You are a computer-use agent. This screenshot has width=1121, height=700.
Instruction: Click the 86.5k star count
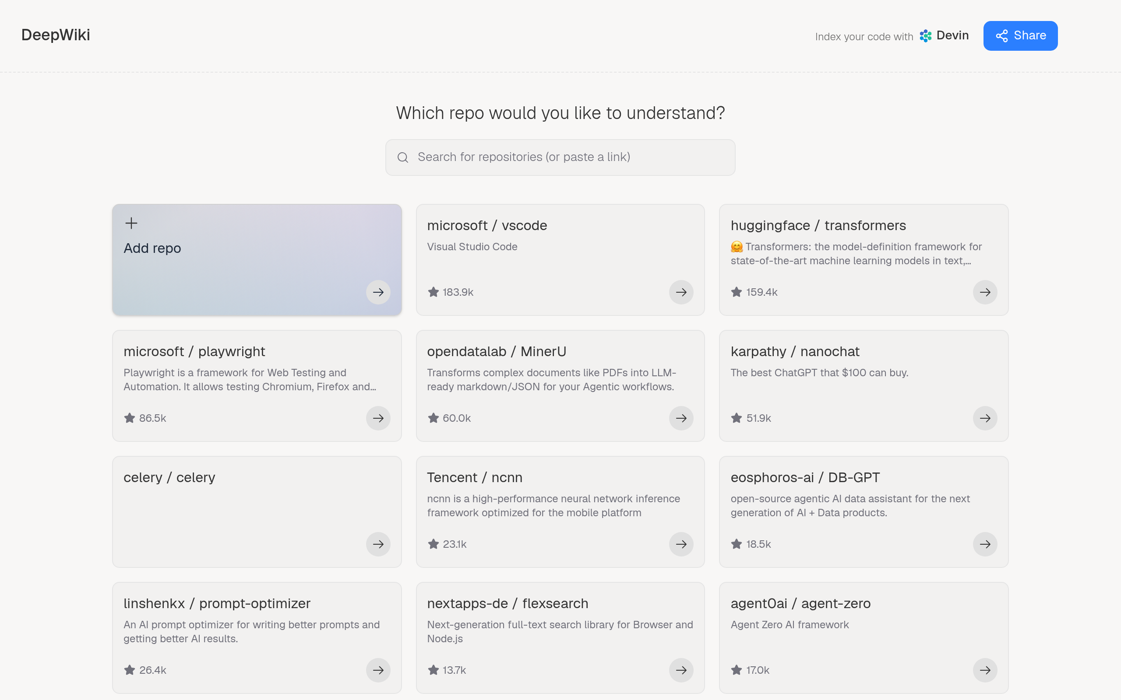pos(152,418)
